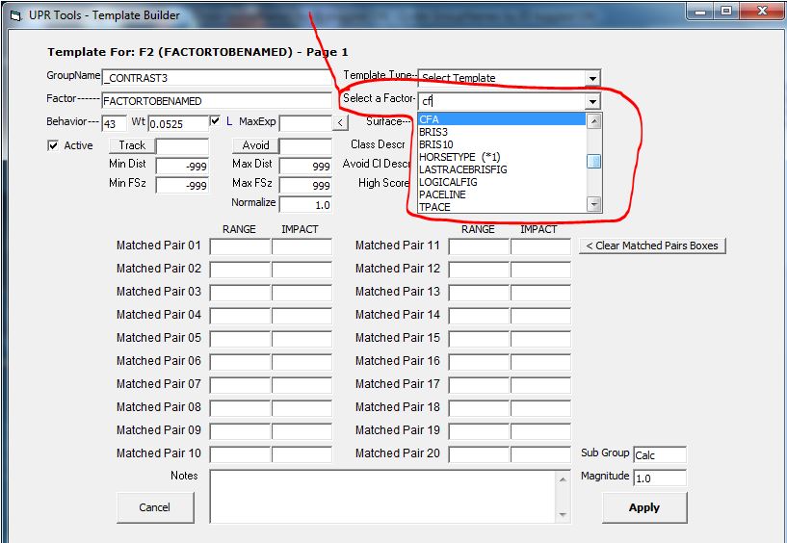The image size is (787, 543).
Task: Click Matched Pair 15 IMPACT box
Action: tap(541, 339)
